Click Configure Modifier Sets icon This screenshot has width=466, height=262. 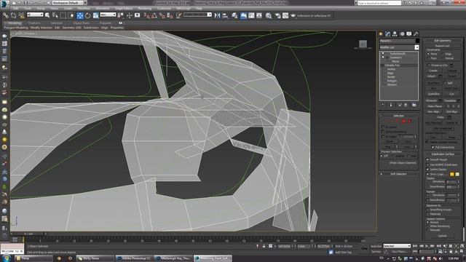[x=414, y=105]
